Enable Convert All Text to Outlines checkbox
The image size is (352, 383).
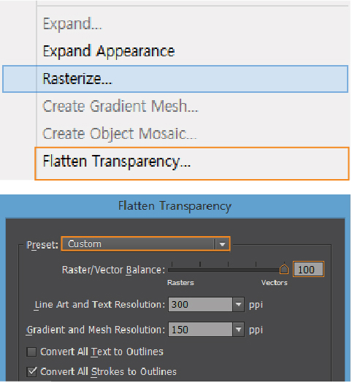click(31, 352)
